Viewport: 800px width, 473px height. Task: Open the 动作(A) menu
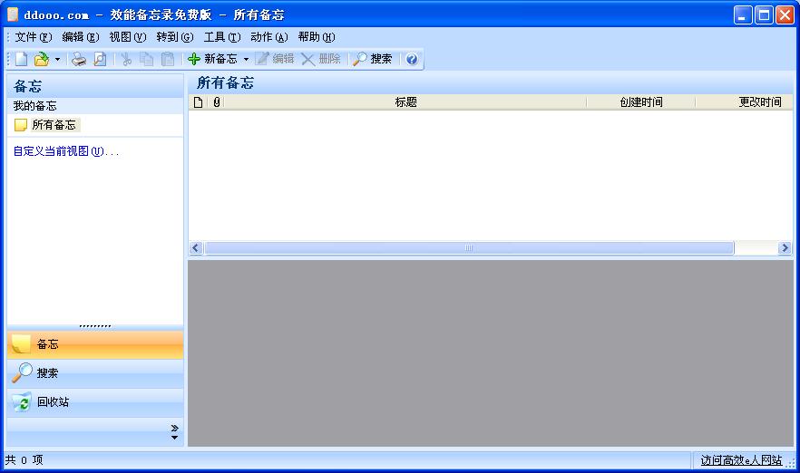point(269,36)
